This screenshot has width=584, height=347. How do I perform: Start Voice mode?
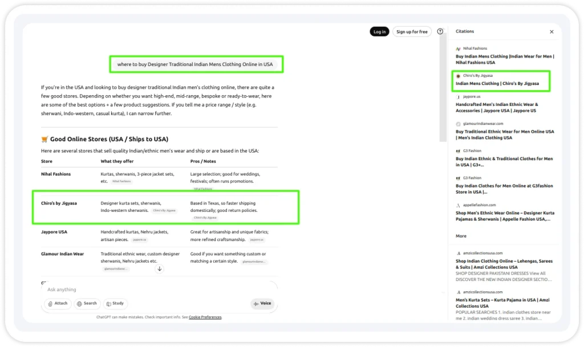pos(262,304)
